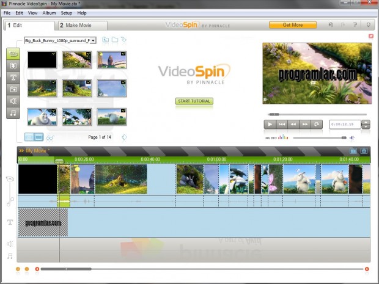Select the big white bunny close-up album thumbnail
The width and height of the screenshot is (379, 284).
[42, 117]
